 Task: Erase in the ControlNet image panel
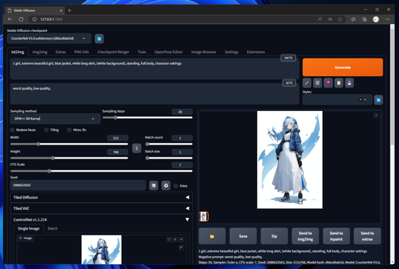tap(175, 240)
